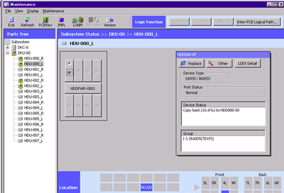Screen dimensions: 284x193
Task: Click the IMPL toolbar icon
Action: 61,22
